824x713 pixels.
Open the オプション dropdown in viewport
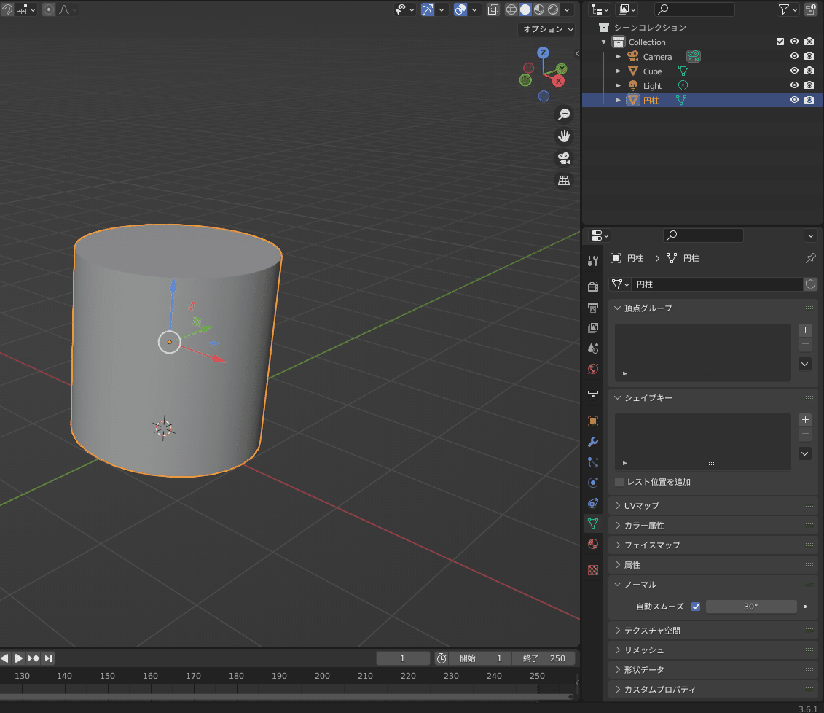(548, 29)
